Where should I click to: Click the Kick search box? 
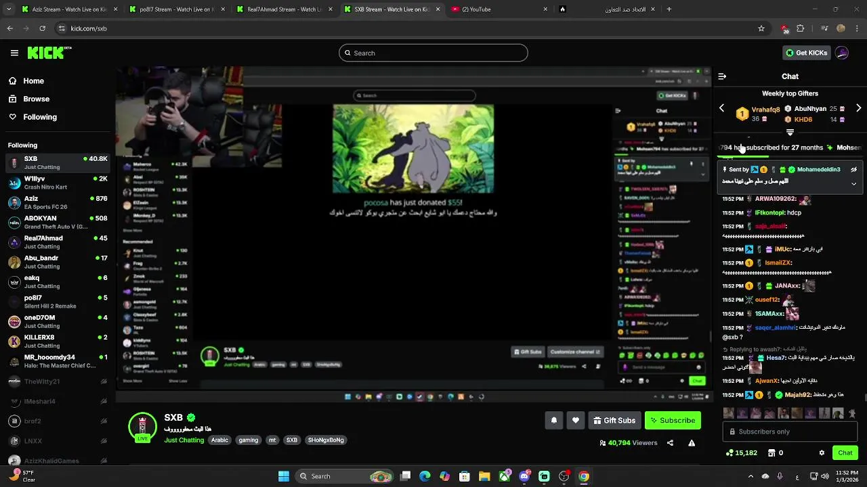click(x=433, y=53)
